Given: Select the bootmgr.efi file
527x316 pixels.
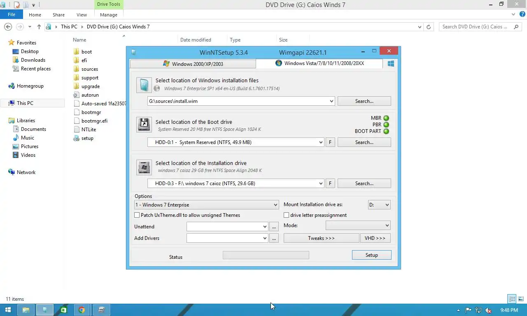Looking at the screenshot, I should click(x=94, y=121).
